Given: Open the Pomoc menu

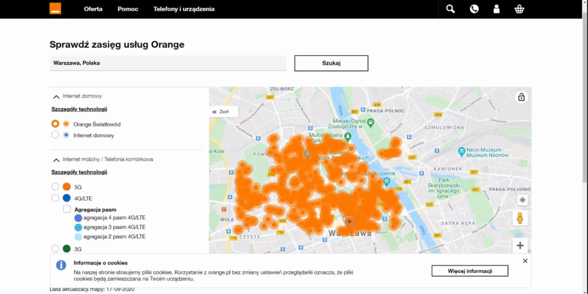Looking at the screenshot, I should click(128, 9).
